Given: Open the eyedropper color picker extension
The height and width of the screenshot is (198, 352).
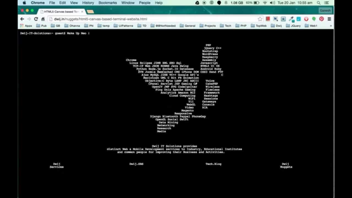Looking at the screenshot, I should tap(290, 19).
